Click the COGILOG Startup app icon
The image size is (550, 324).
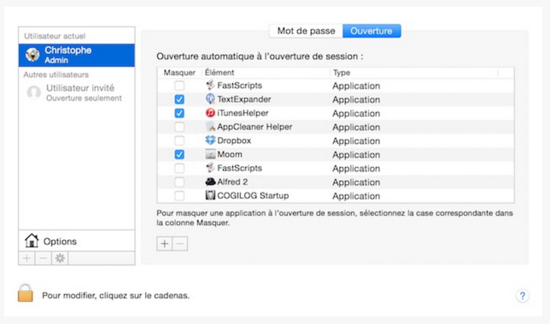211,196
